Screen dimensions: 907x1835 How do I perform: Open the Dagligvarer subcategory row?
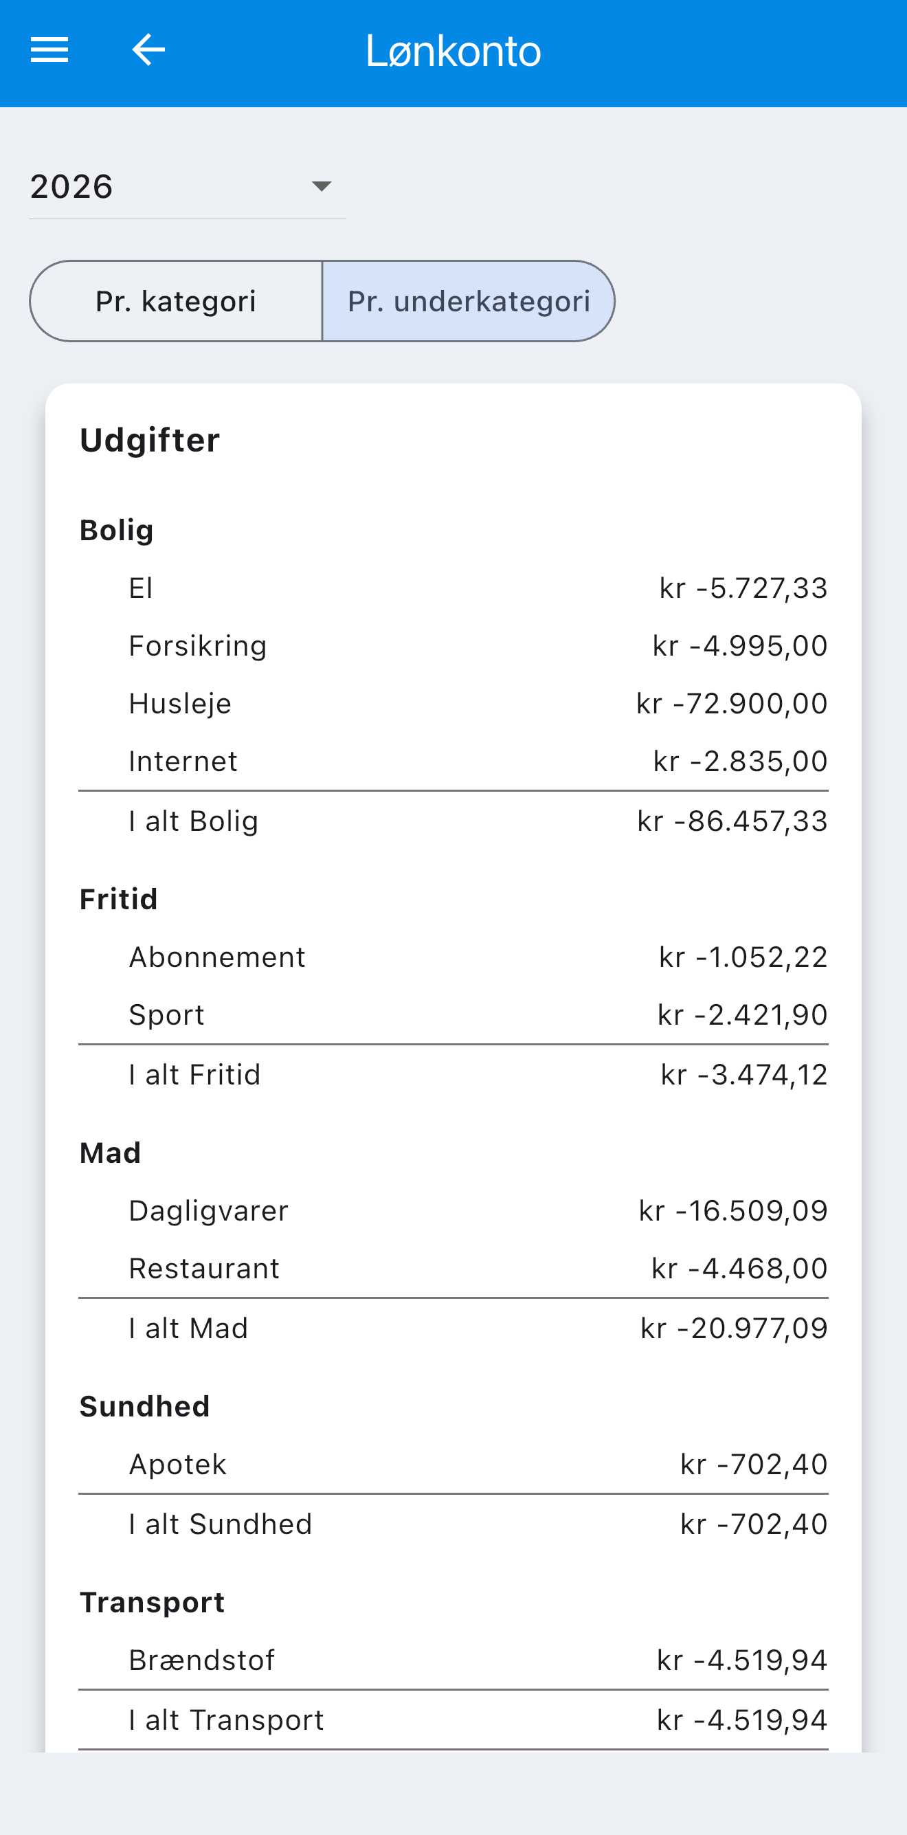click(x=453, y=1211)
